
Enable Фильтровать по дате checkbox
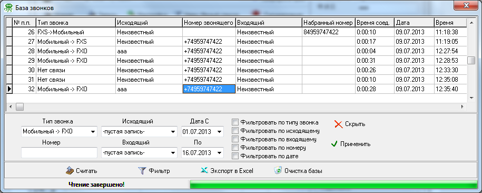[235, 156]
